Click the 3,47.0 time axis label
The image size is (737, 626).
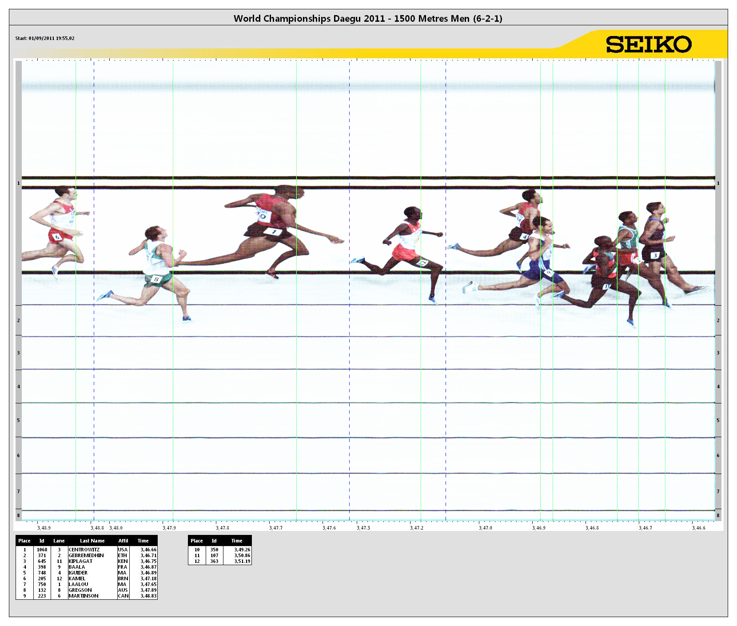click(x=485, y=528)
